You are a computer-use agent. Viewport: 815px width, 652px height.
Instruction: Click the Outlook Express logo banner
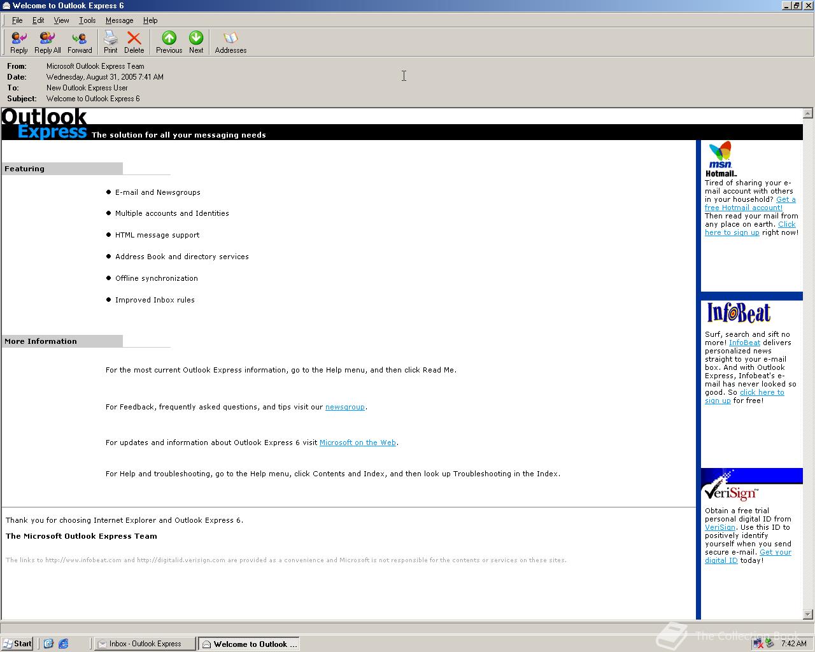pos(45,124)
